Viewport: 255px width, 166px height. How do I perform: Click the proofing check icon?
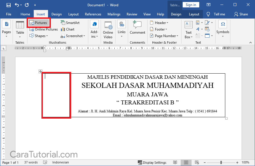pyautogui.click(x=45, y=162)
